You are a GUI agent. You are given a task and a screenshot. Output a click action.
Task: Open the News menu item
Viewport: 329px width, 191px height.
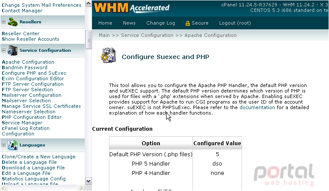pyautogui.click(x=129, y=23)
